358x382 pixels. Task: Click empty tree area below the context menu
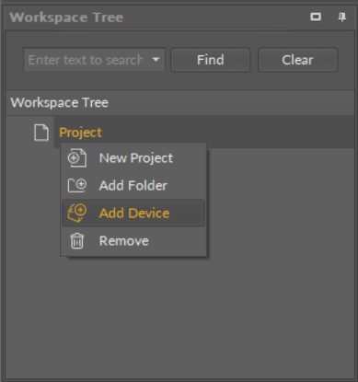[180, 316]
